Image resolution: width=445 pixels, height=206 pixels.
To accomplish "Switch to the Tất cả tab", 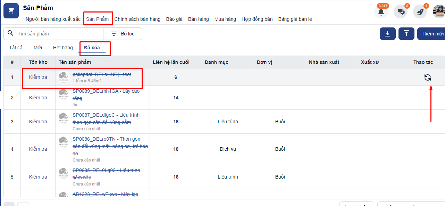I will [16, 48].
